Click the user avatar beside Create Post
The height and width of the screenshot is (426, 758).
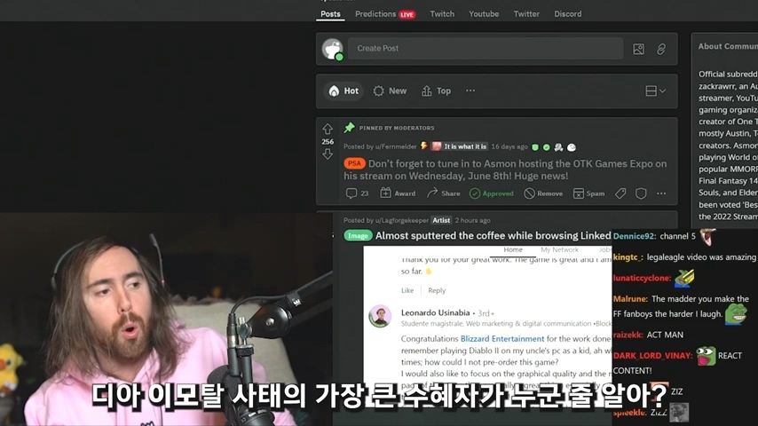pos(333,49)
